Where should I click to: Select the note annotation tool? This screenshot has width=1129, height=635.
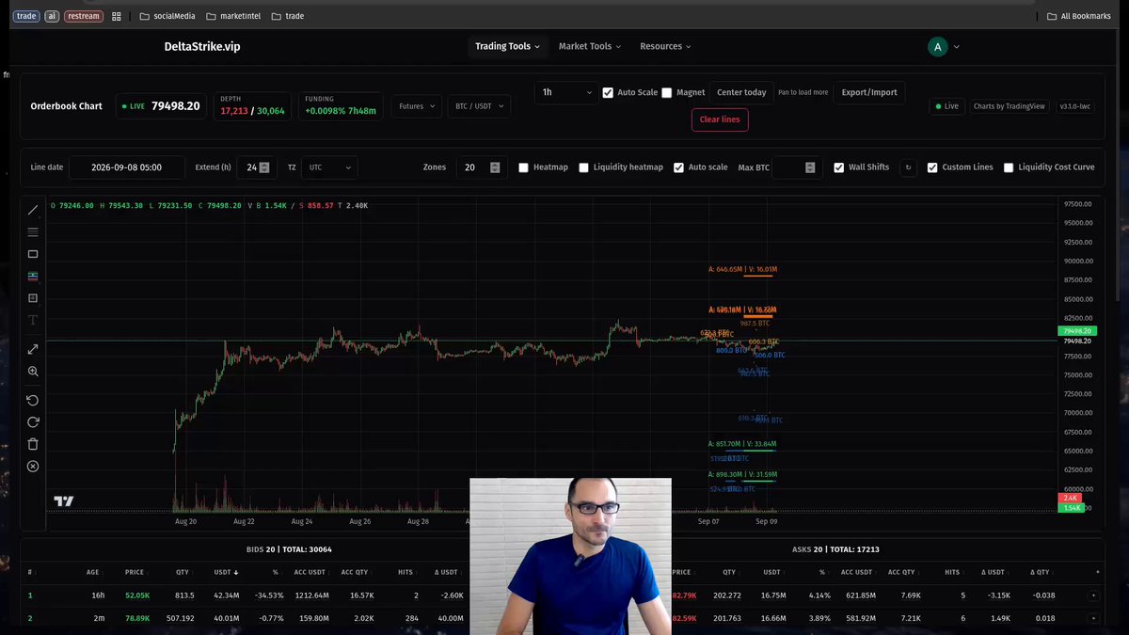[33, 298]
